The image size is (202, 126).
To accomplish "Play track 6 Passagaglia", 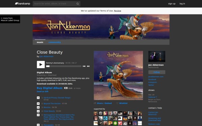I will (38, 125).
